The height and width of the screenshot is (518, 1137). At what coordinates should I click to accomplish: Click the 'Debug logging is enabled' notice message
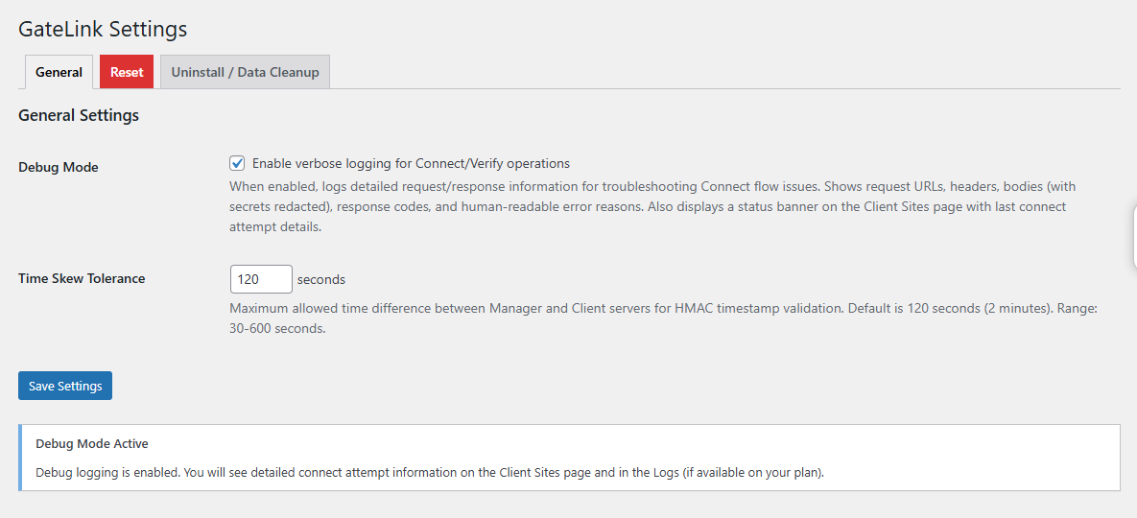coord(429,473)
